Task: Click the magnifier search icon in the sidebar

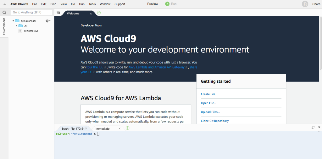Action: coord(4,13)
